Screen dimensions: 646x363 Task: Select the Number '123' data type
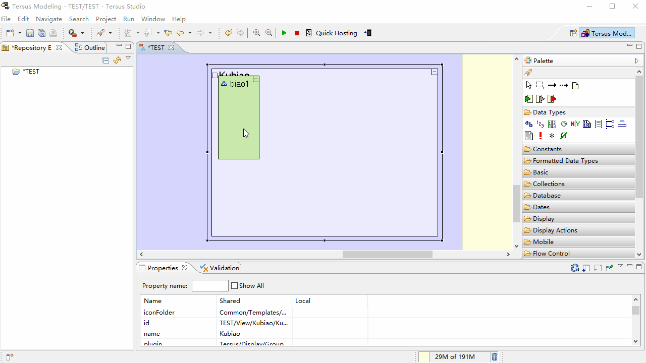pyautogui.click(x=540, y=124)
